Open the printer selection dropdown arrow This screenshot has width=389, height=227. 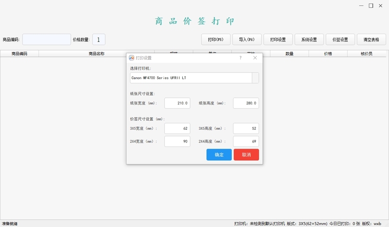(x=256, y=78)
